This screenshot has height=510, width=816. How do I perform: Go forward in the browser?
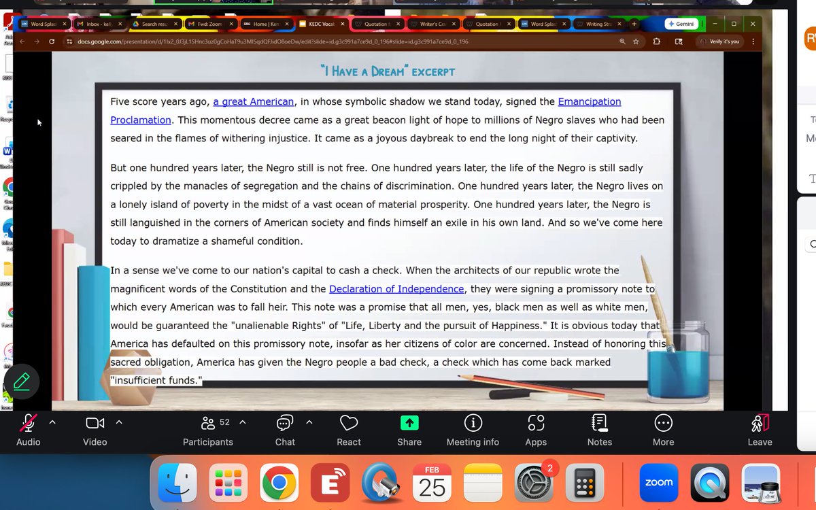point(37,41)
